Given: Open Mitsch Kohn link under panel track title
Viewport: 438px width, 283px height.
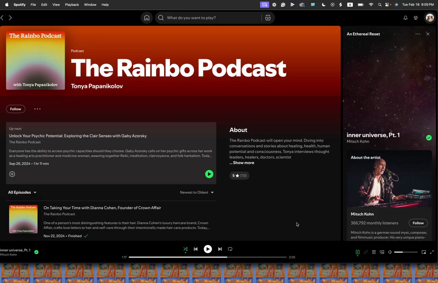Looking at the screenshot, I should pos(358,141).
